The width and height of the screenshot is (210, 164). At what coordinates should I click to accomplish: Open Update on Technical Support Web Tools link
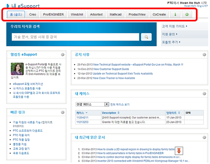point(123,74)
